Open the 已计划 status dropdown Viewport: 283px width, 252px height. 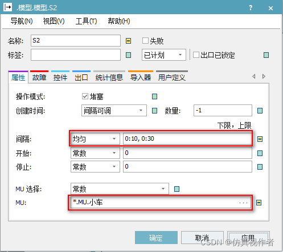tap(164, 55)
